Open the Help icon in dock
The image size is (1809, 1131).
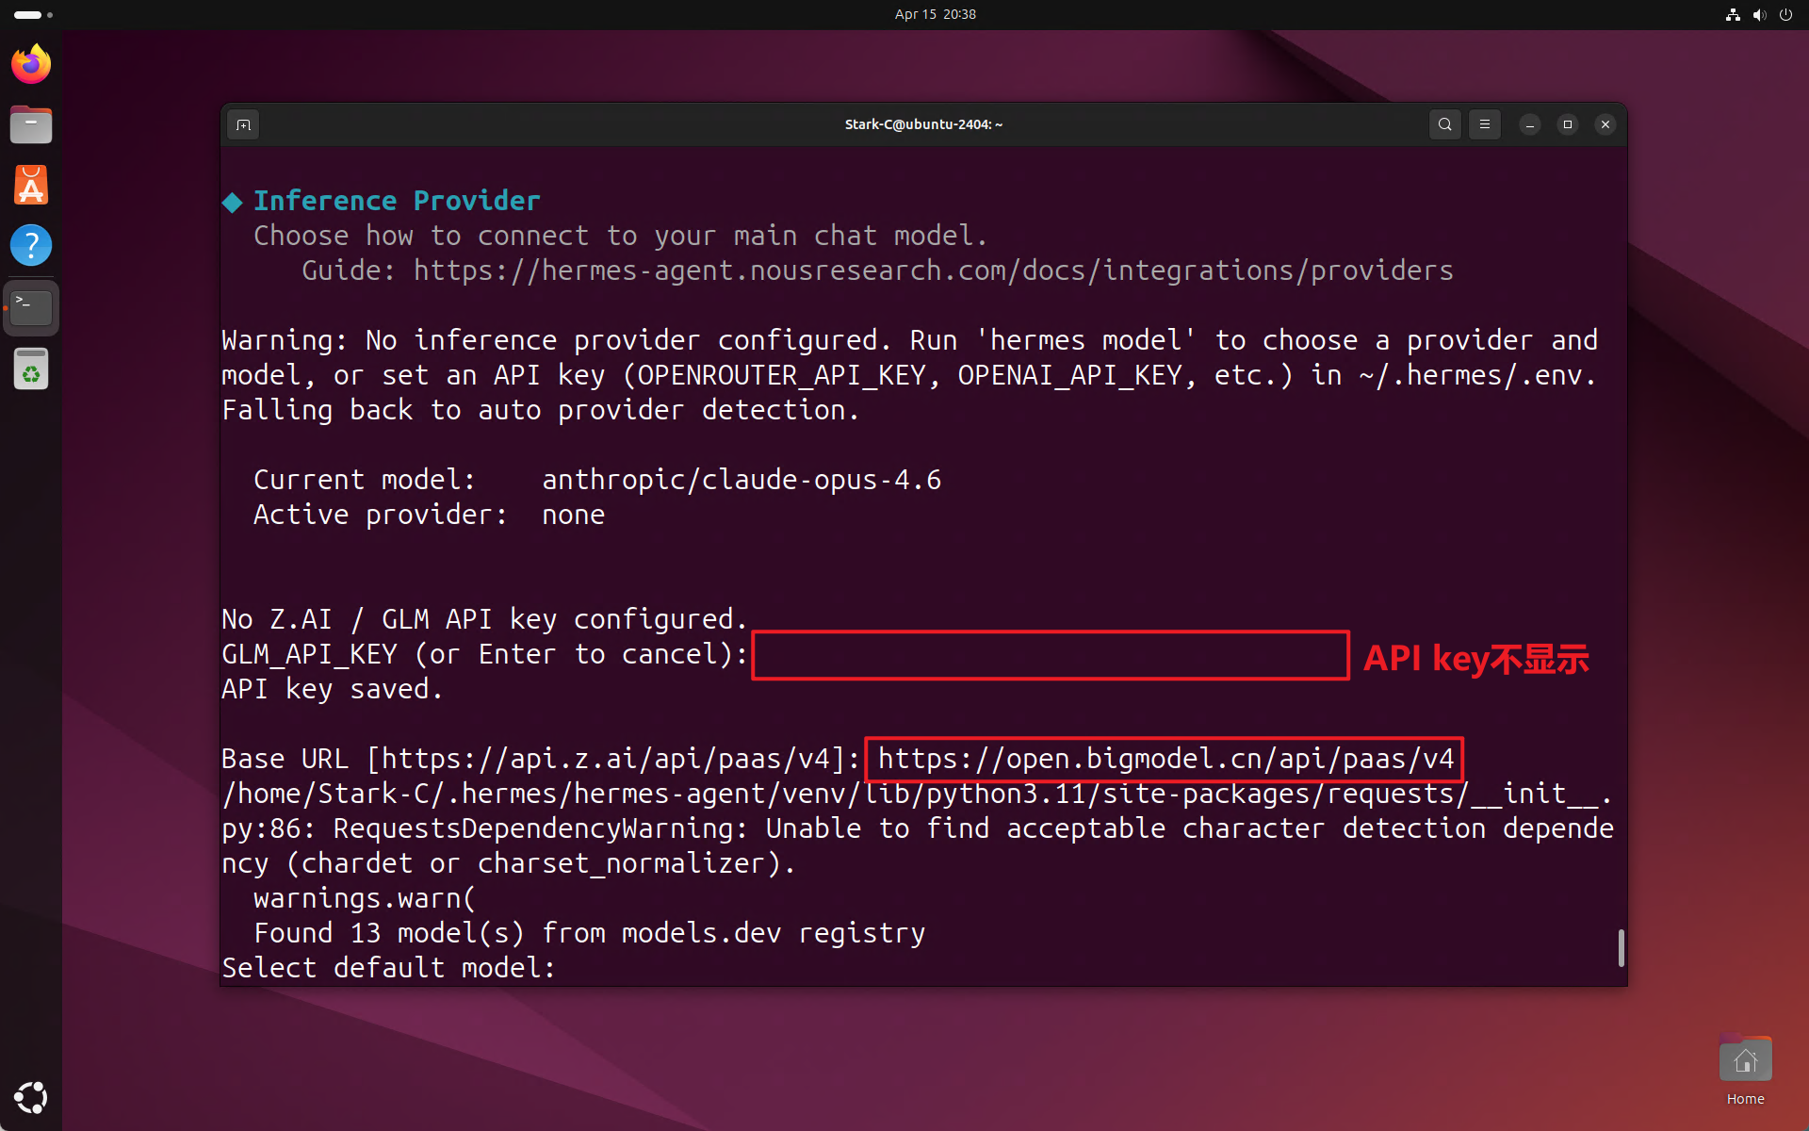(31, 245)
